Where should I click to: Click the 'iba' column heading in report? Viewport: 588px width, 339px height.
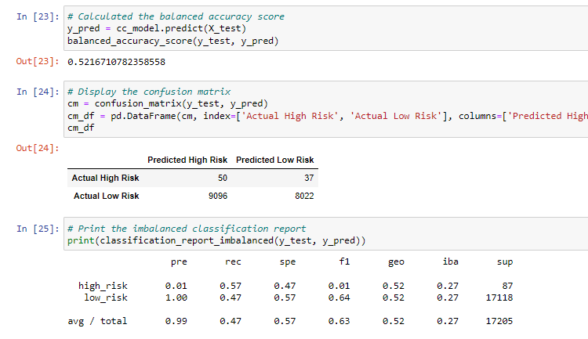point(450,261)
